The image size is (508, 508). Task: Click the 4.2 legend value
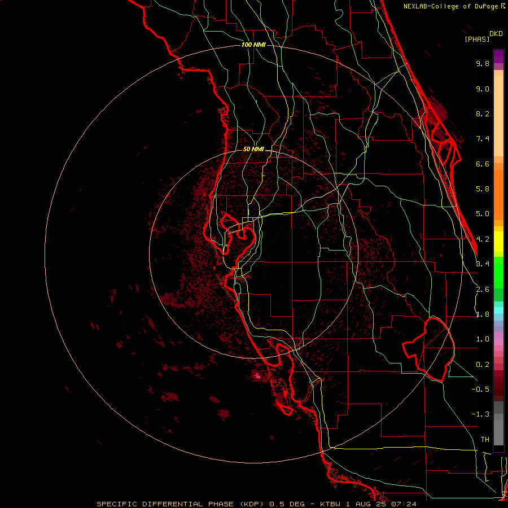pyautogui.click(x=483, y=239)
